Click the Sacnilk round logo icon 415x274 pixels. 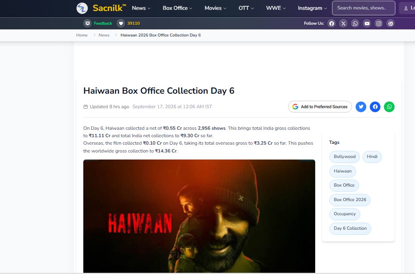82,8
